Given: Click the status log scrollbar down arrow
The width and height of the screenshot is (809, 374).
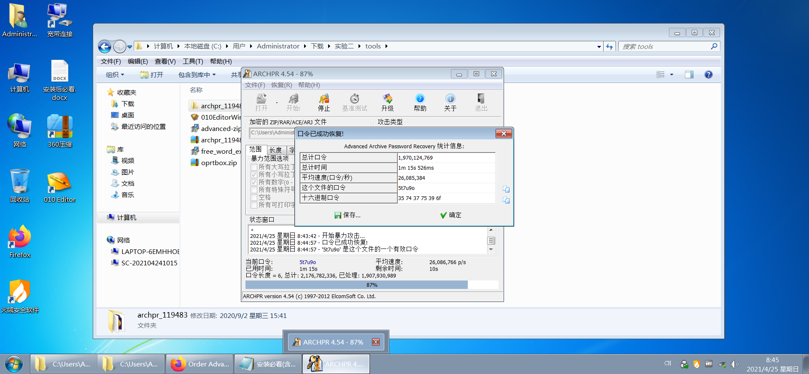Looking at the screenshot, I should (x=491, y=250).
